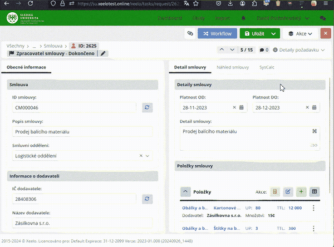Click the green add item icon in Položky
334x247 pixels.
point(301,192)
